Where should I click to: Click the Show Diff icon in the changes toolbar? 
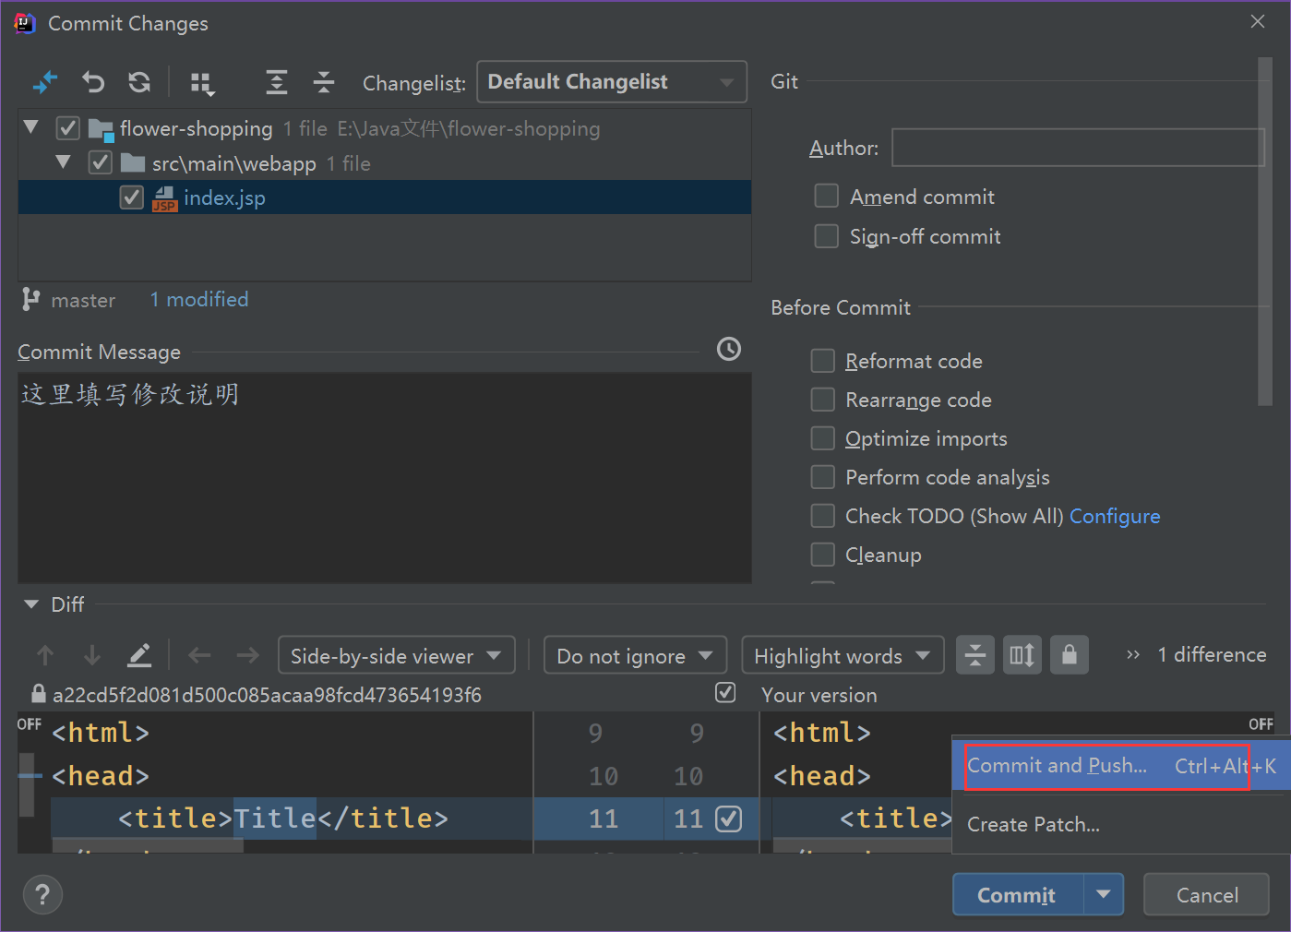point(45,82)
